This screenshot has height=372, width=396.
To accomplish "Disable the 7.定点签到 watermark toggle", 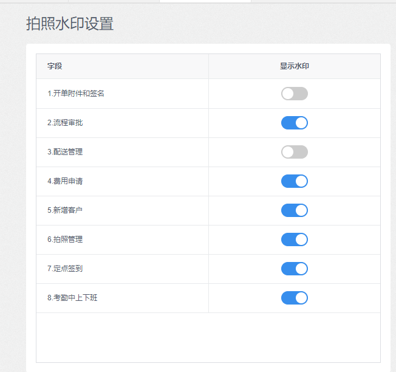I will (x=294, y=269).
